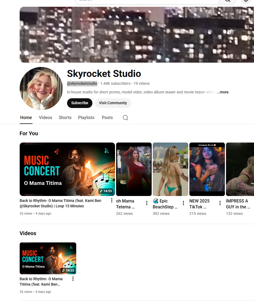Open channel search magnifier beside Posts tab
Image resolution: width=254 pixels, height=301 pixels.
[126, 118]
